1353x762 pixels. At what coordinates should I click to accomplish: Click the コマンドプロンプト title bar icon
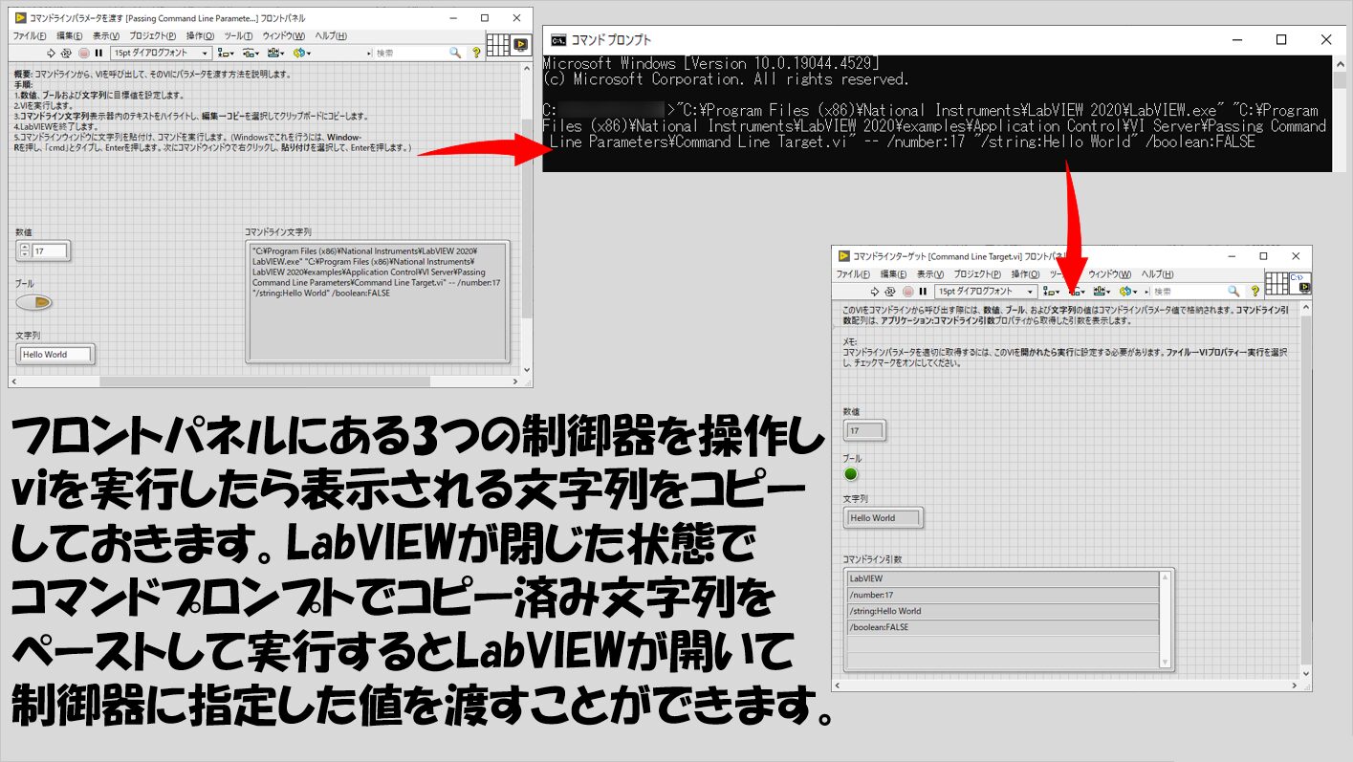coord(556,39)
